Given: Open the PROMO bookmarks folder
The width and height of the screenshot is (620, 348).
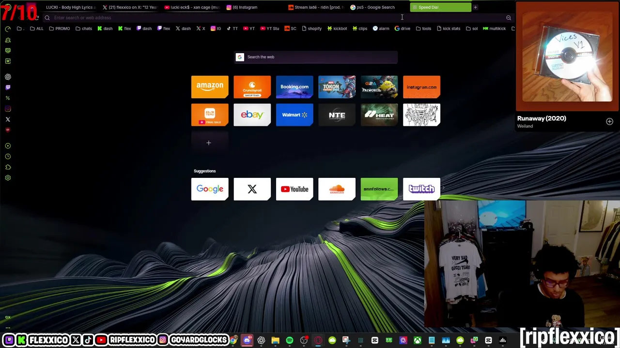Looking at the screenshot, I should click(x=59, y=29).
